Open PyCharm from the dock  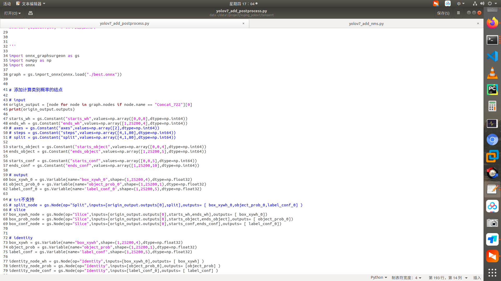pyautogui.click(x=492, y=90)
